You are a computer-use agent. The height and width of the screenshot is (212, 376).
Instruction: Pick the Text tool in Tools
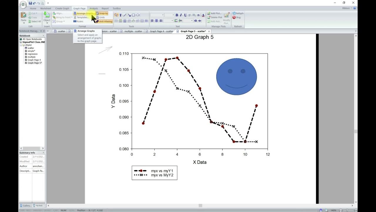point(120,15)
